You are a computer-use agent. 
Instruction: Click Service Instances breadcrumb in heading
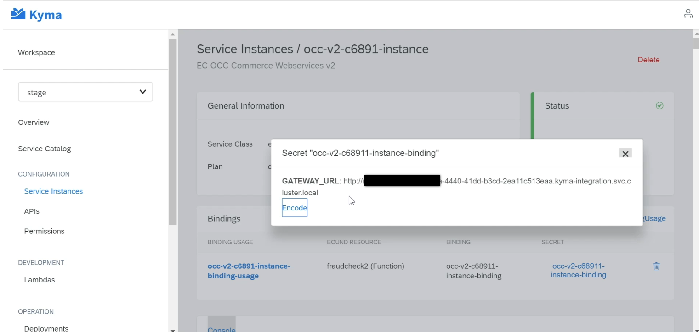point(245,49)
